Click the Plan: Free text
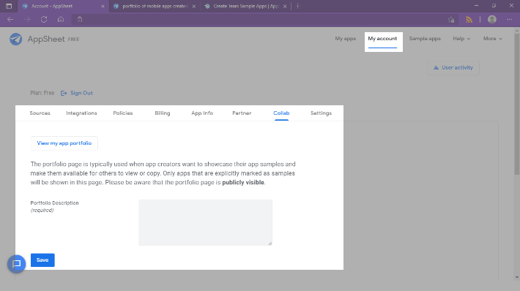The image size is (520, 291). coord(42,93)
